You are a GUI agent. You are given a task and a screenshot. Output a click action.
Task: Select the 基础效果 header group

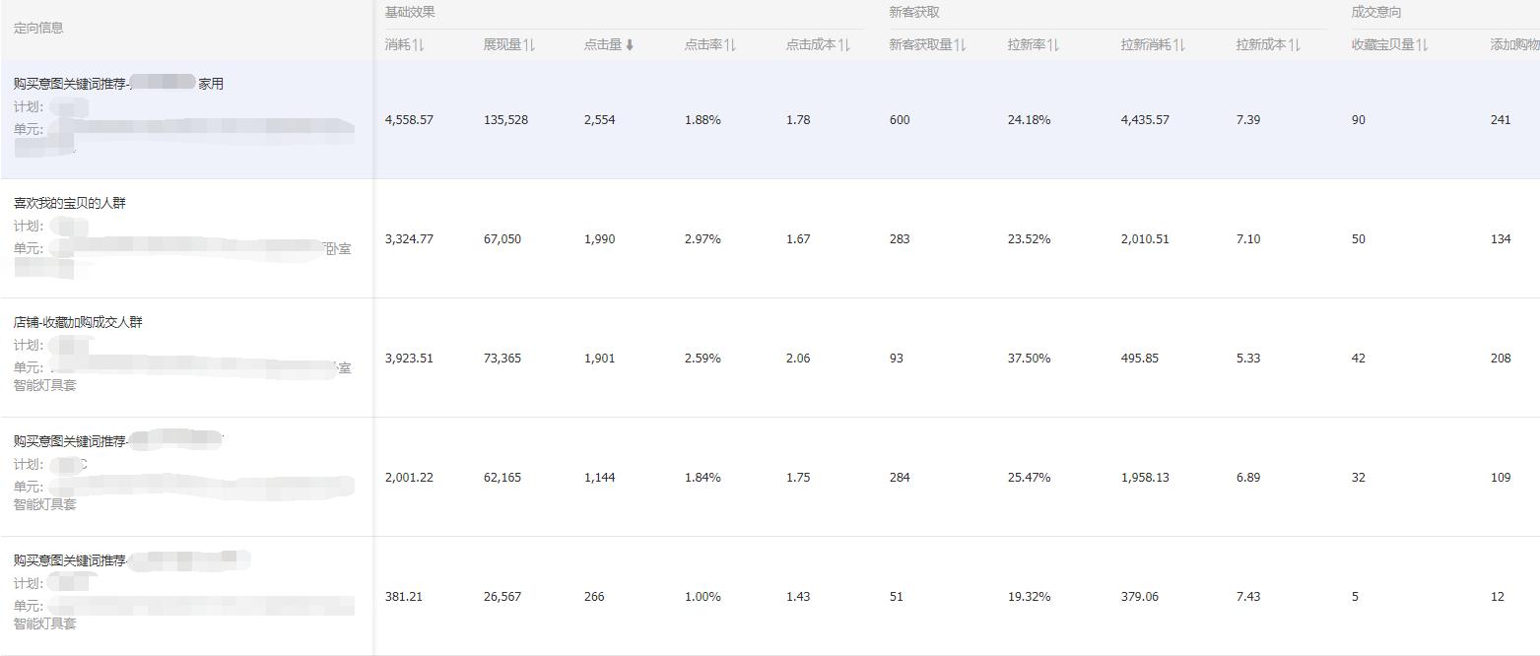pos(410,13)
